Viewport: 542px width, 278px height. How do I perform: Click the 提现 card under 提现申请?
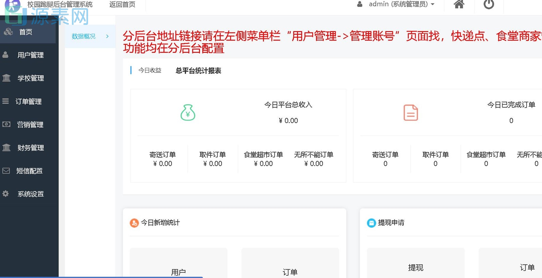coord(416,263)
